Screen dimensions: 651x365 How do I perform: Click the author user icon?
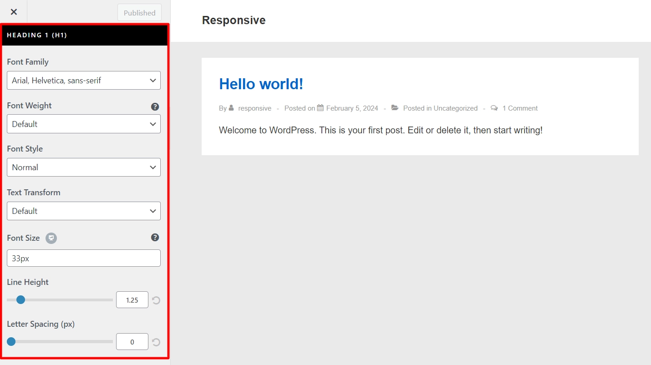pyautogui.click(x=231, y=108)
